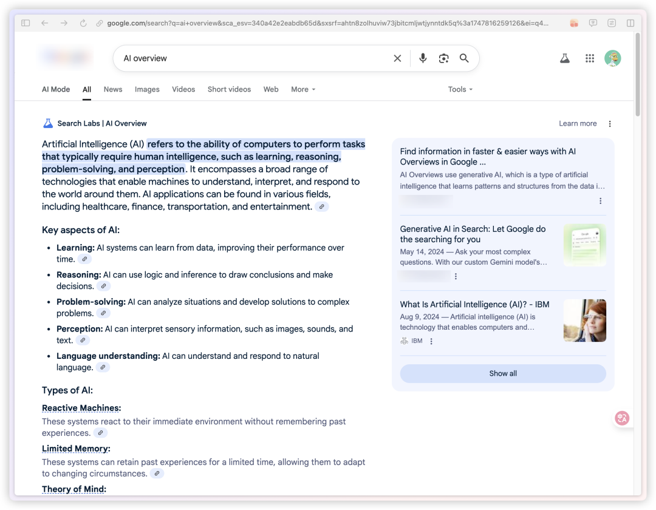Screen dimensions: 656x510
Task: Open the three-dot menu beside Learn more
Action: point(610,123)
